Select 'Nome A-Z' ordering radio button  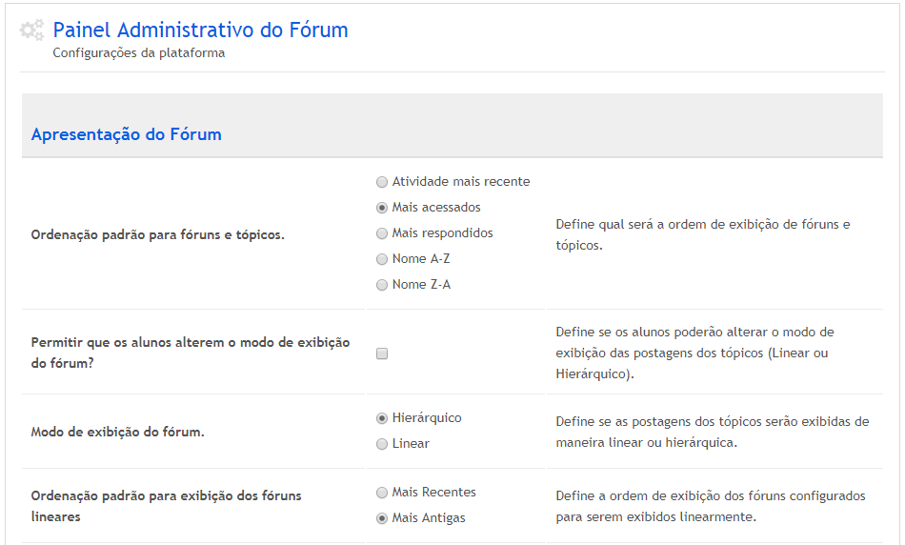pyautogui.click(x=382, y=259)
